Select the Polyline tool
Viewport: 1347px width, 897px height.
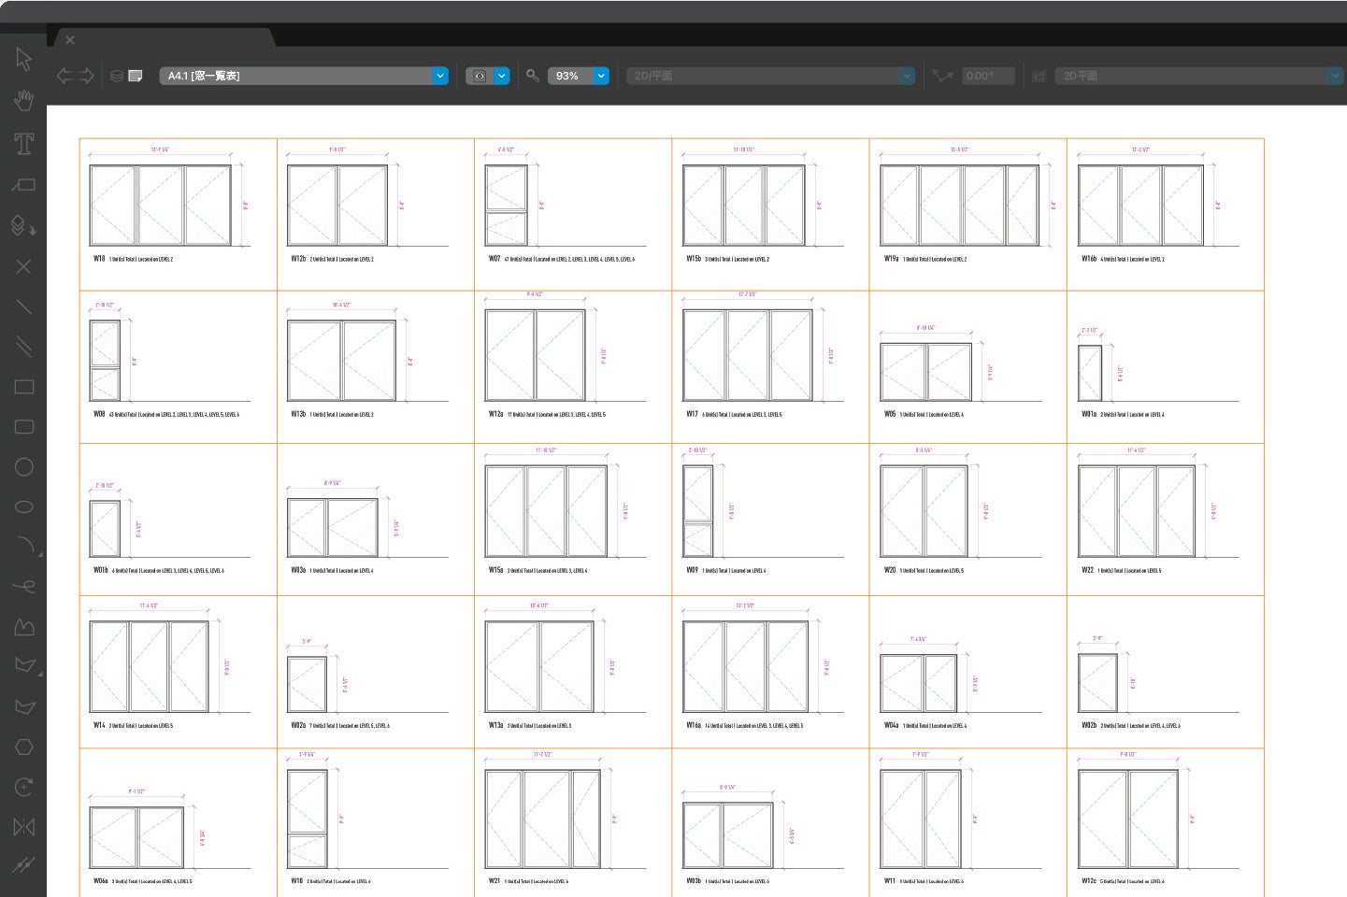[24, 627]
